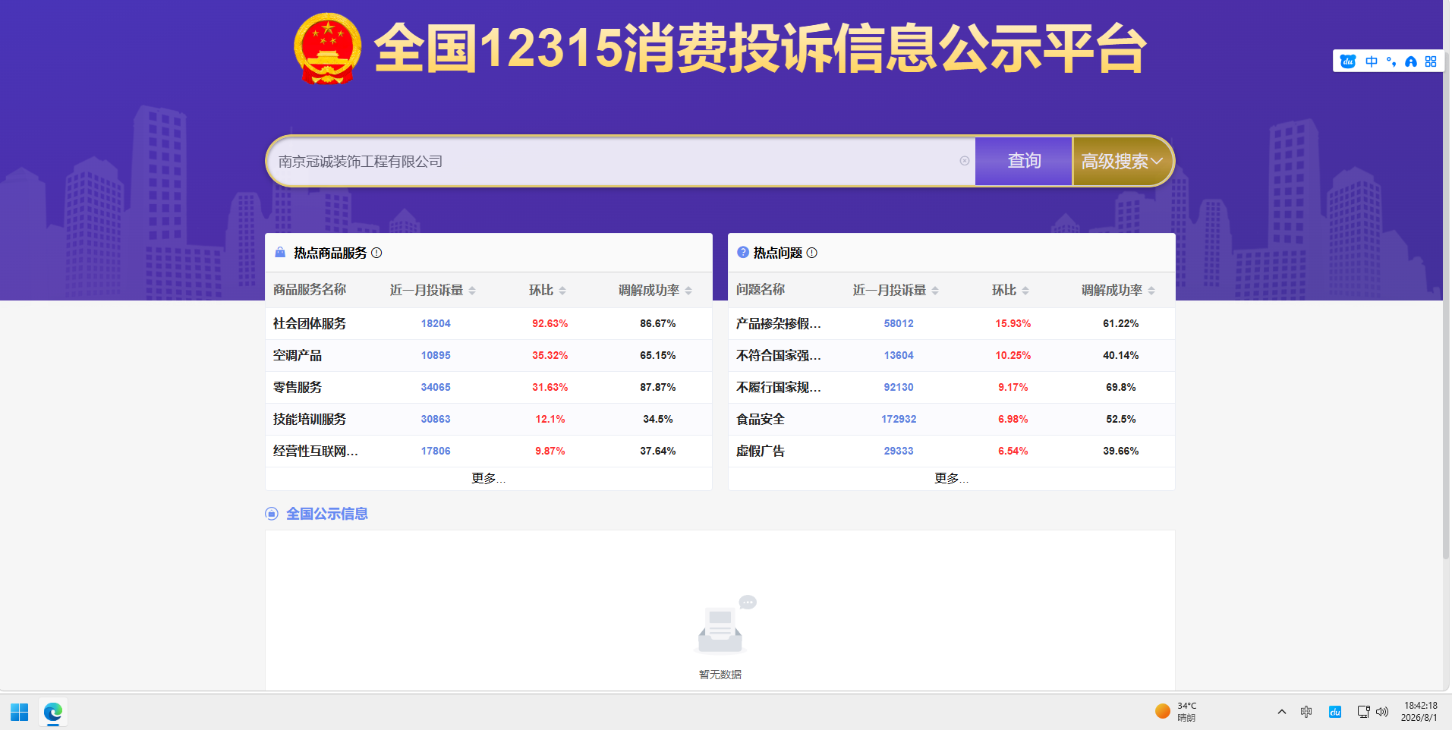Open the clock and date panel
Image resolution: width=1452 pixels, height=730 pixels.
[1420, 712]
